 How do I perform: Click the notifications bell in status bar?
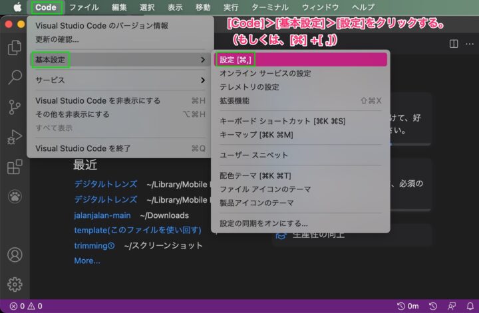pos(470,306)
